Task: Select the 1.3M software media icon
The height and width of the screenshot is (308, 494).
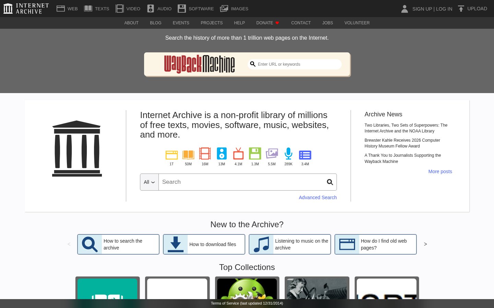Action: pos(255,154)
